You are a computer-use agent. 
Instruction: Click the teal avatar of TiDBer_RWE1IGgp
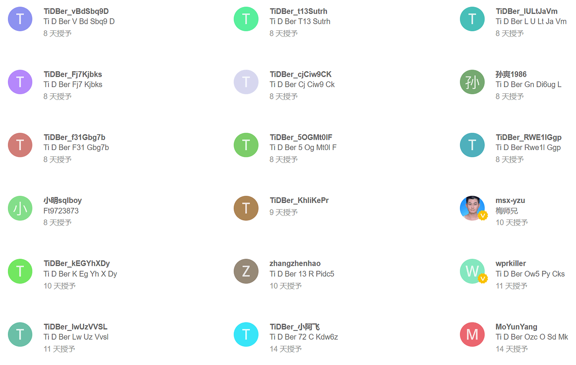(472, 145)
